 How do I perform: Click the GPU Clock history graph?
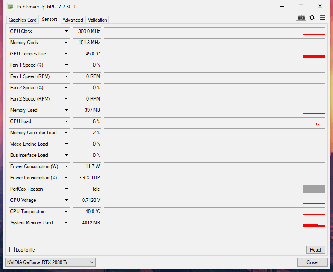coord(214,31)
